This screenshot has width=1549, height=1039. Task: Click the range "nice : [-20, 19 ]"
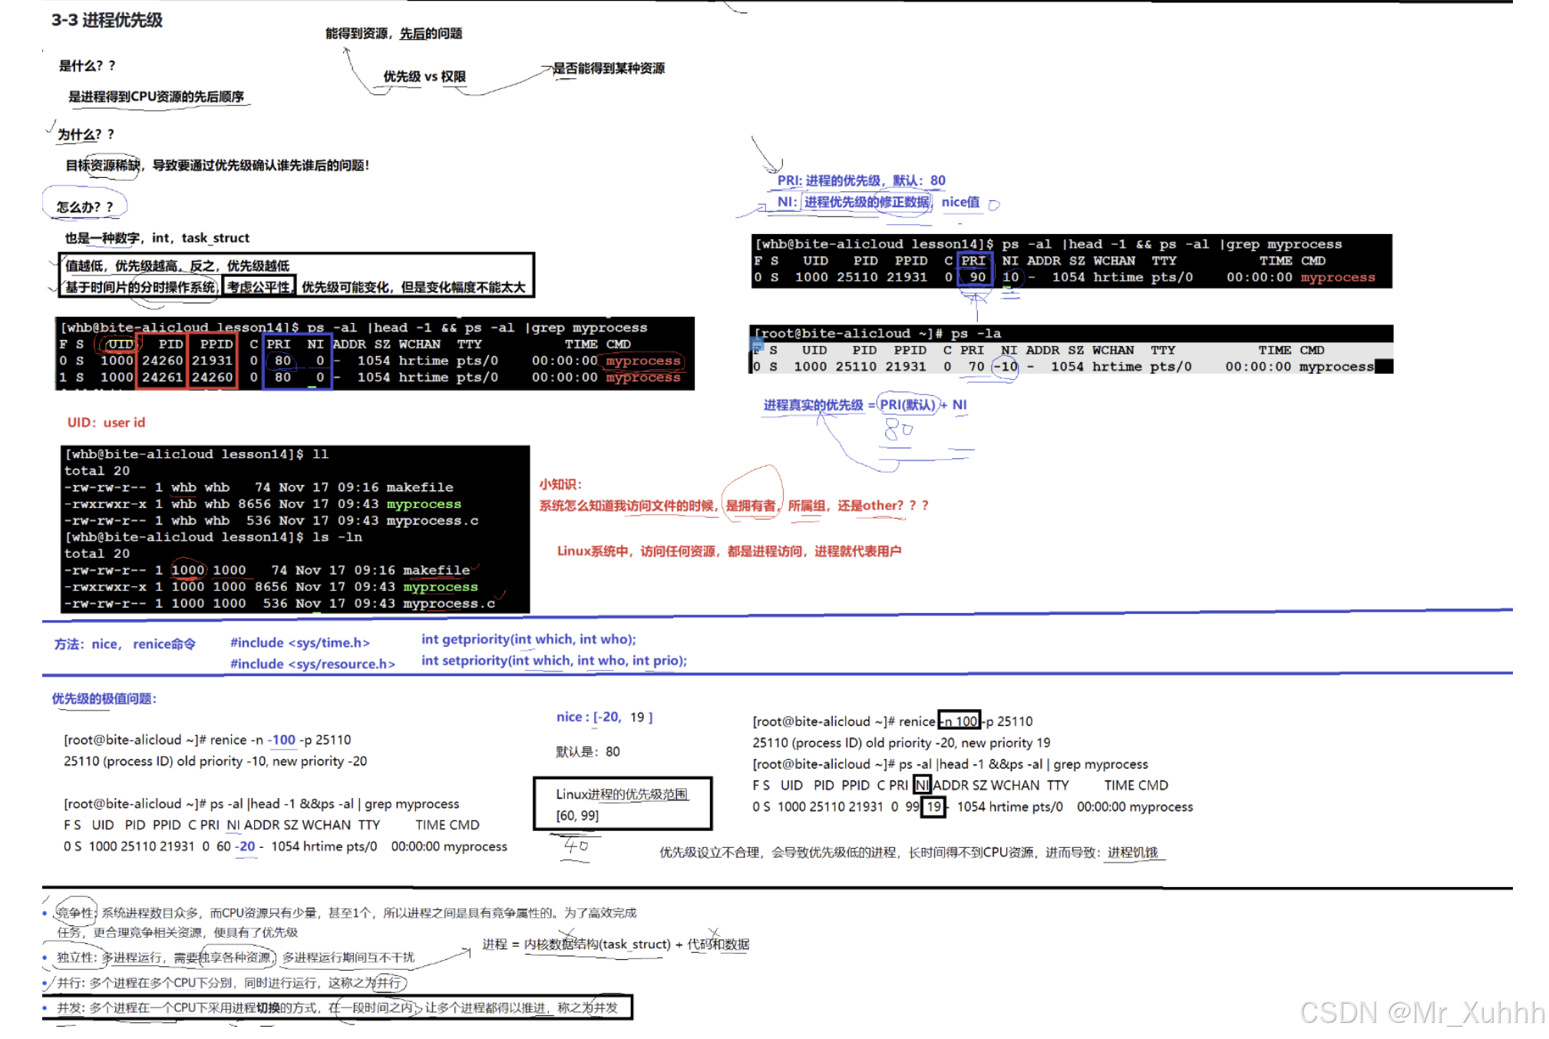pos(604,717)
